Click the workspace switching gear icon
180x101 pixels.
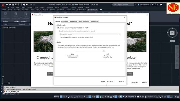point(138,97)
